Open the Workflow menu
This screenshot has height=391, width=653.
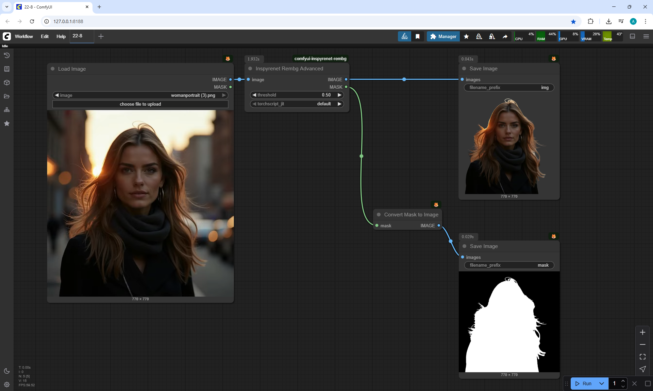point(24,36)
